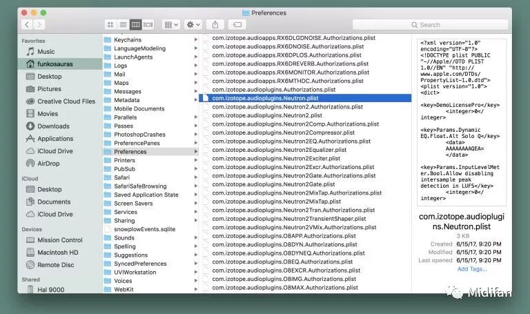This screenshot has height=314, width=530.
Task: Open Creative Cloud Files in sidebar
Action: [x=60, y=101]
